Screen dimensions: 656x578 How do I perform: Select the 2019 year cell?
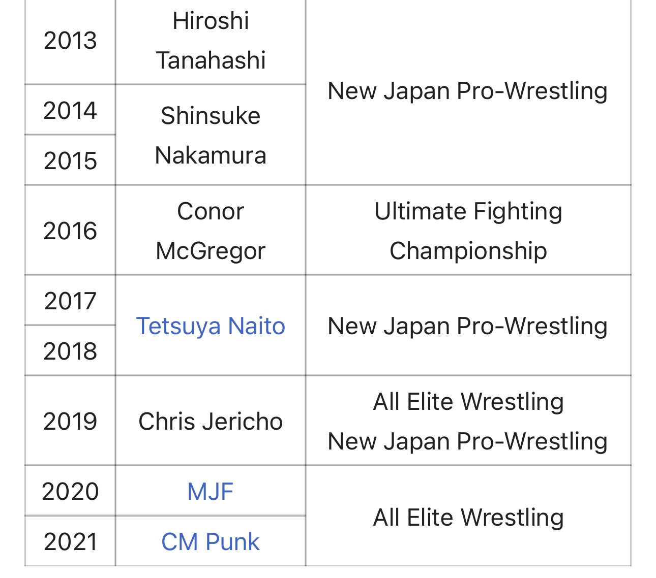click(70, 421)
